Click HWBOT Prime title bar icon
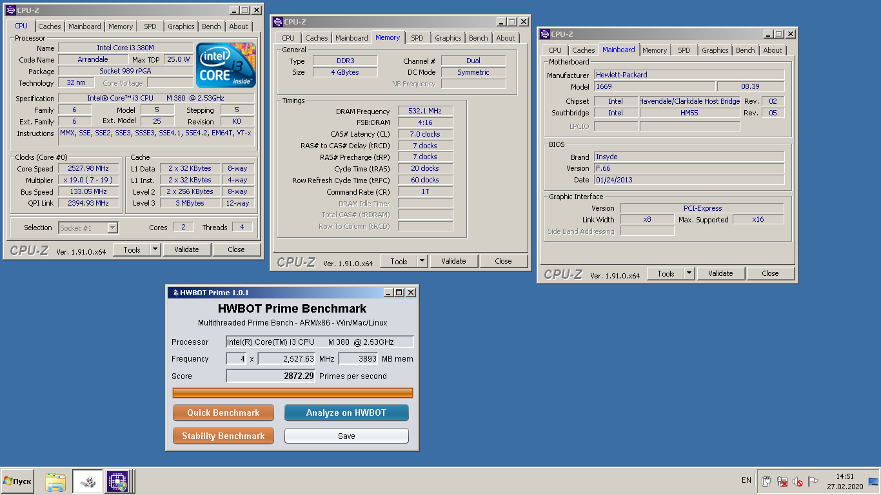The width and height of the screenshot is (881, 495). [x=174, y=293]
